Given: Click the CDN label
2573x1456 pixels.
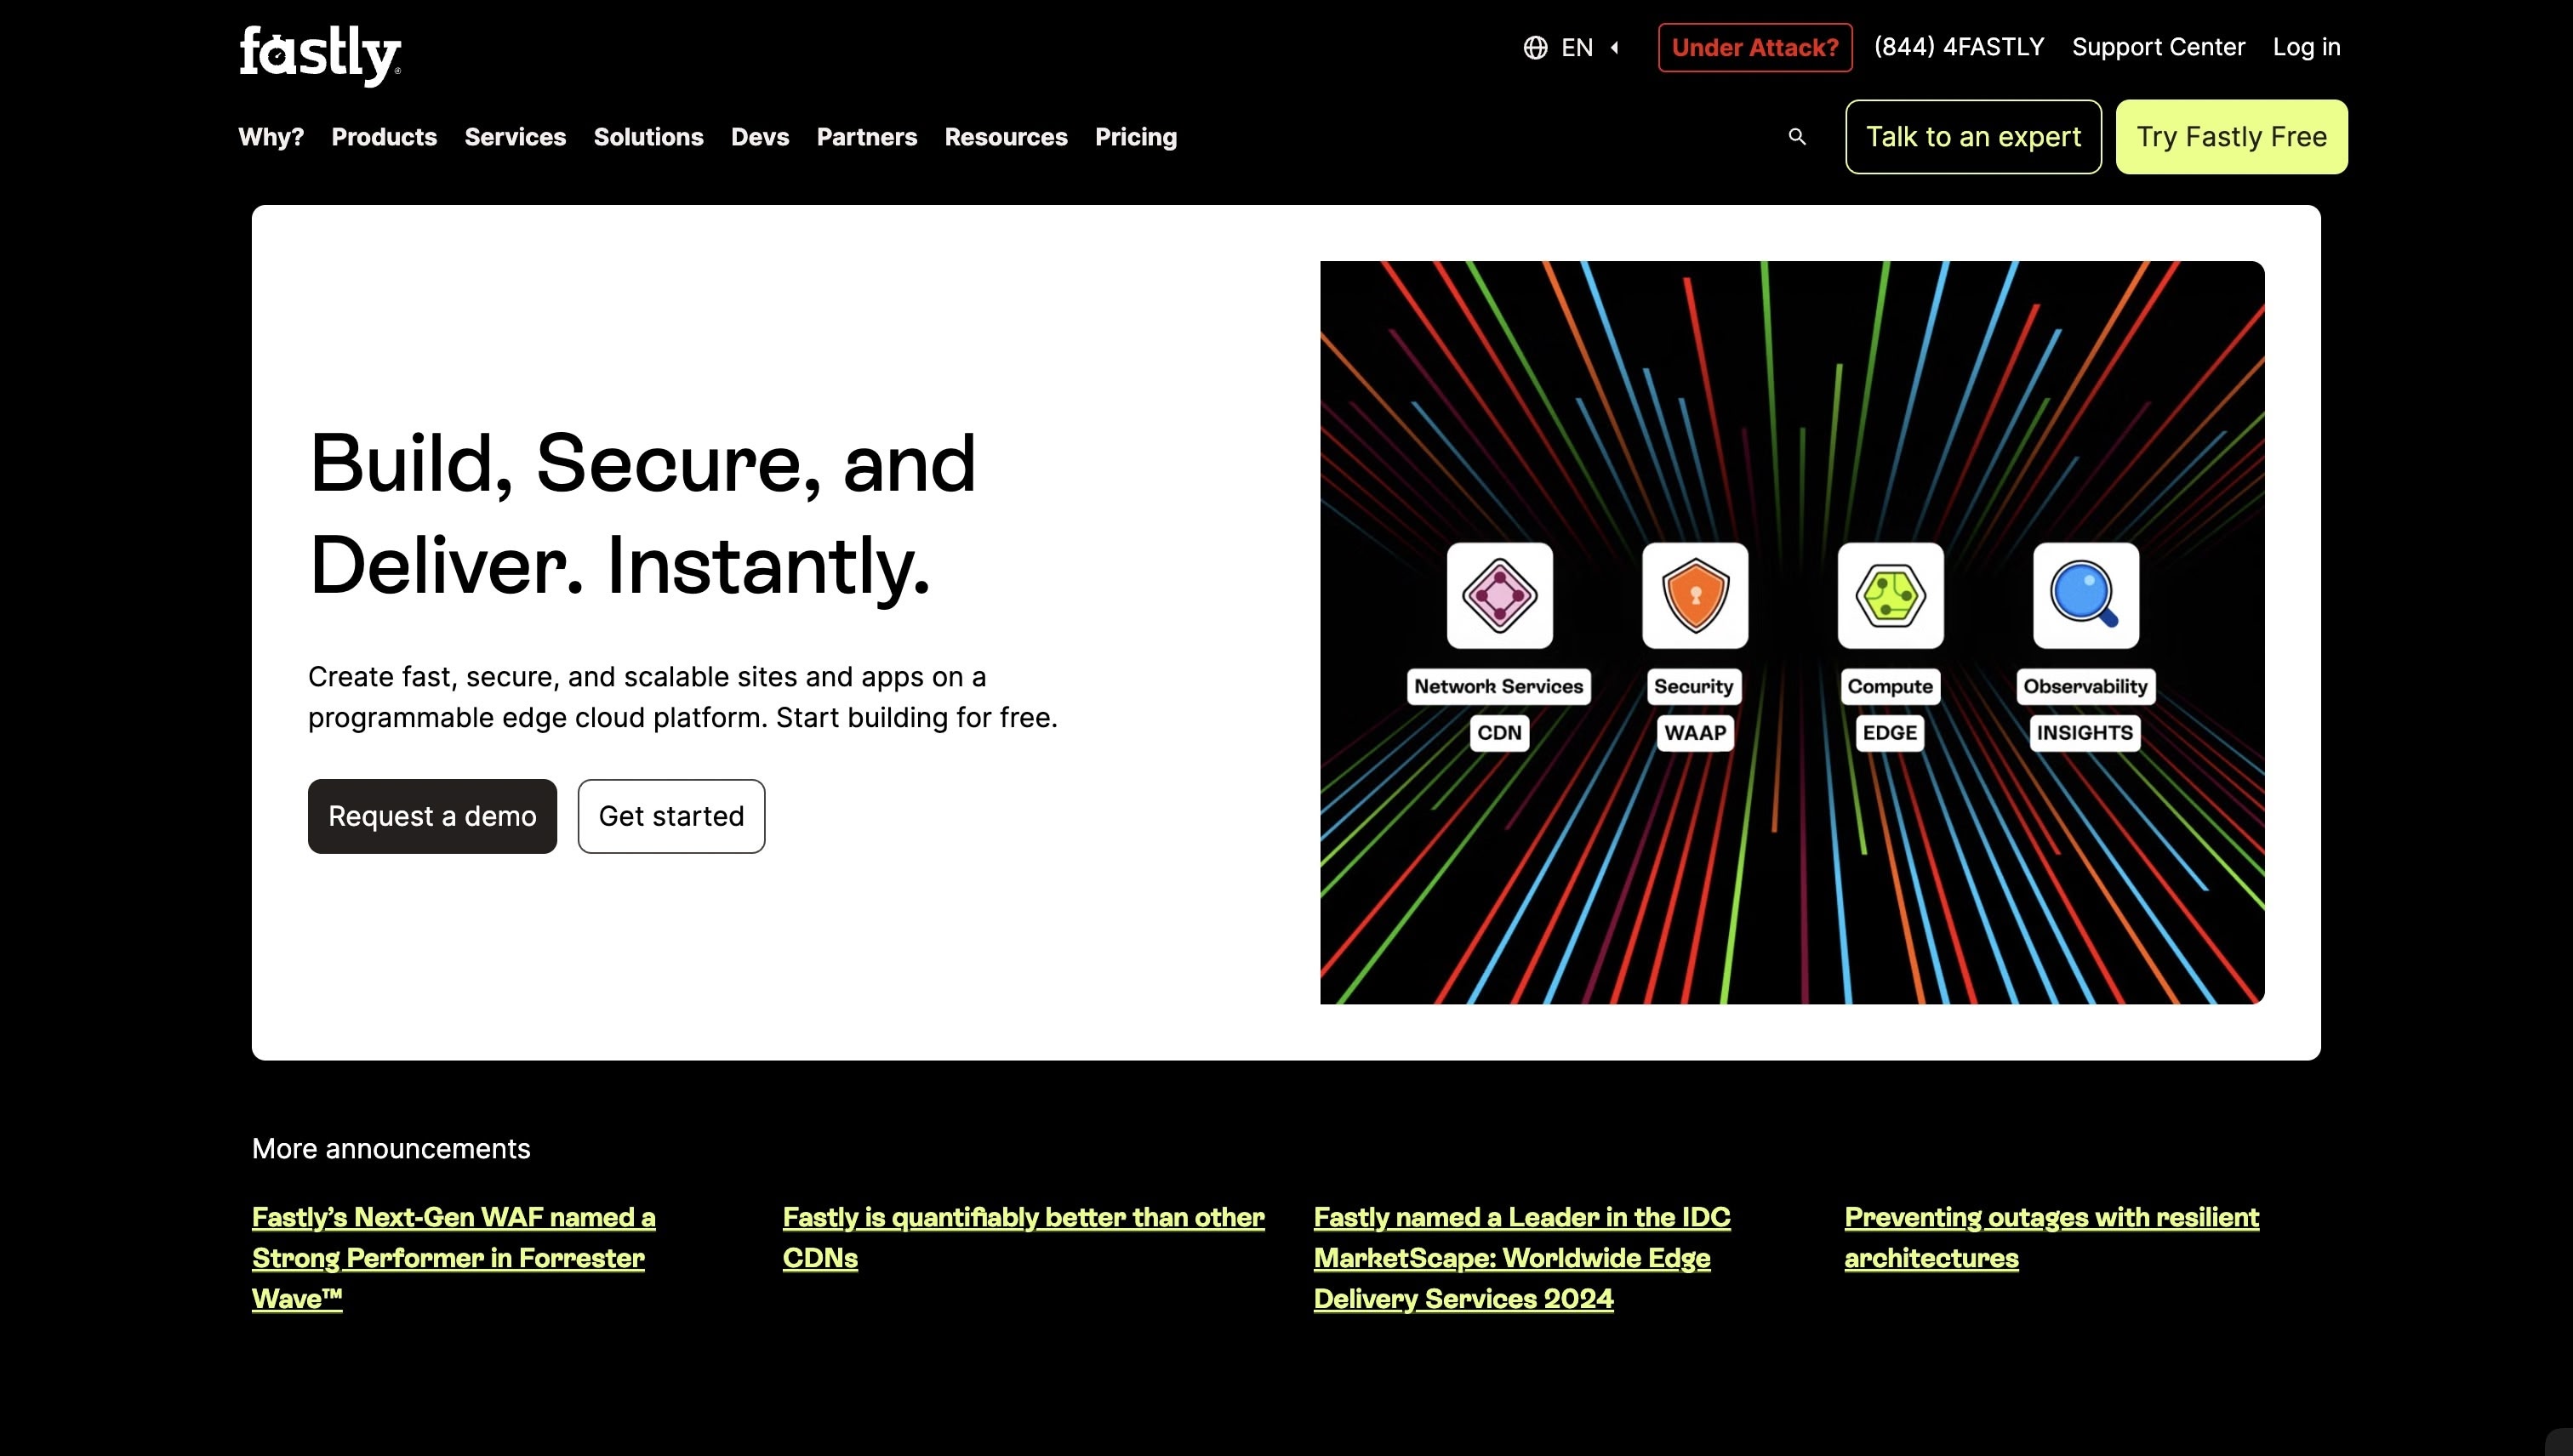Looking at the screenshot, I should (x=1498, y=732).
